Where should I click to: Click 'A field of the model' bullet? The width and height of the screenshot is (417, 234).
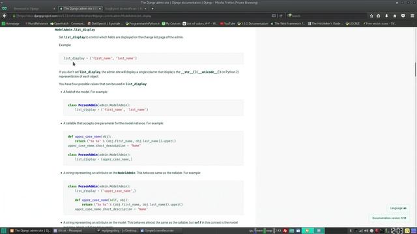point(85,92)
